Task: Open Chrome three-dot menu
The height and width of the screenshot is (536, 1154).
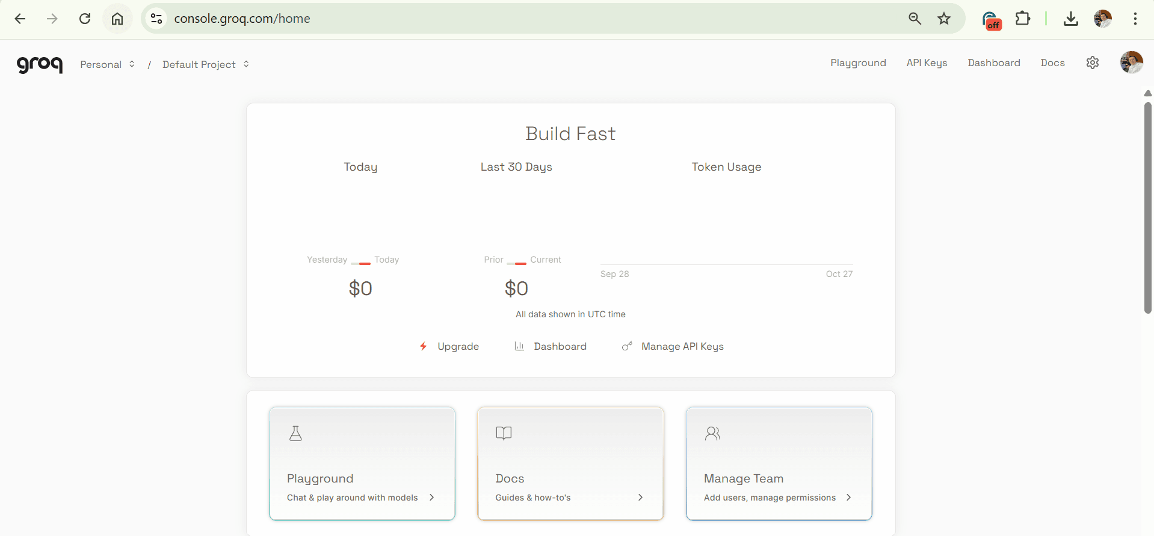Action: (x=1135, y=19)
